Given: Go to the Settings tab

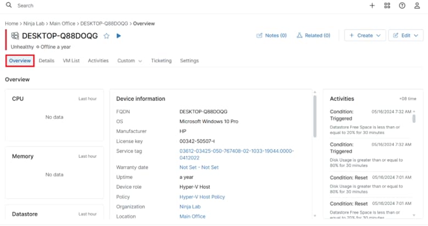Looking at the screenshot, I should 189,61.
